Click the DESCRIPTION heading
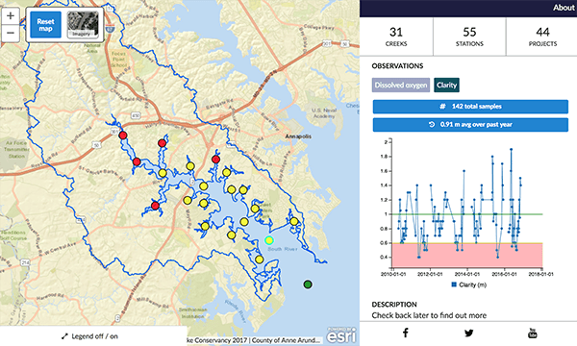577x346 pixels. (394, 305)
